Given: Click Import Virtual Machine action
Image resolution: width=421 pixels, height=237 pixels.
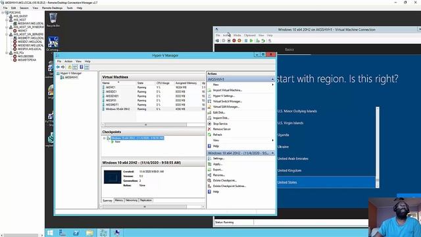Looking at the screenshot, I should [x=228, y=90].
